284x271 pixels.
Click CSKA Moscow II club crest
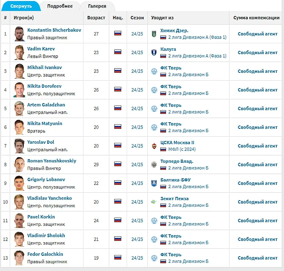point(154,146)
